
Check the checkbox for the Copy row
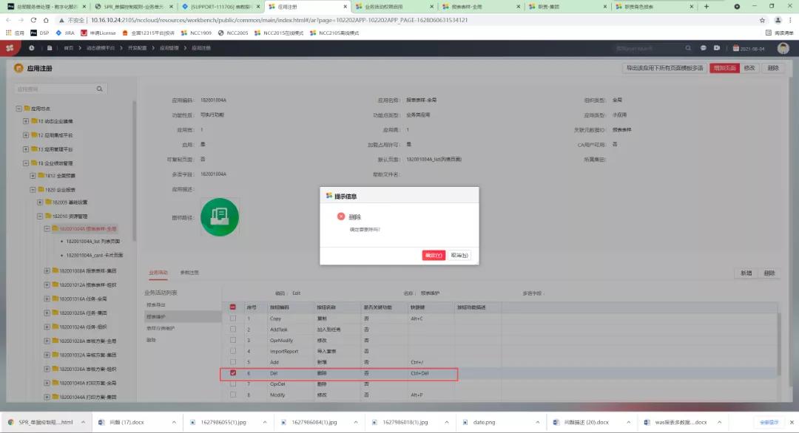coord(233,317)
